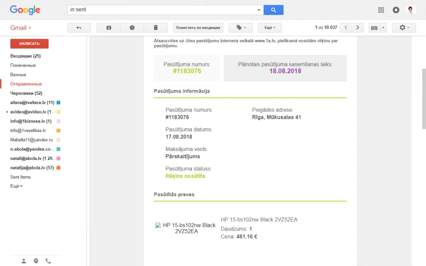The image size is (426, 266).
Task: Open the account avatar menu
Action: (x=411, y=10)
